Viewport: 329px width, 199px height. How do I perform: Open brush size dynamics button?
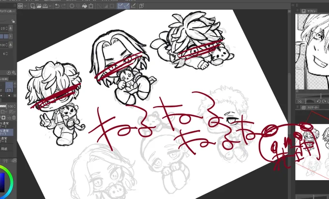click(11, 28)
